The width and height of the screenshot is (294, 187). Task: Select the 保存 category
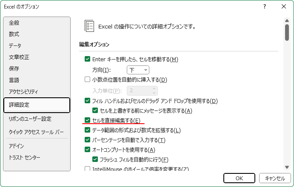[x=37, y=68]
